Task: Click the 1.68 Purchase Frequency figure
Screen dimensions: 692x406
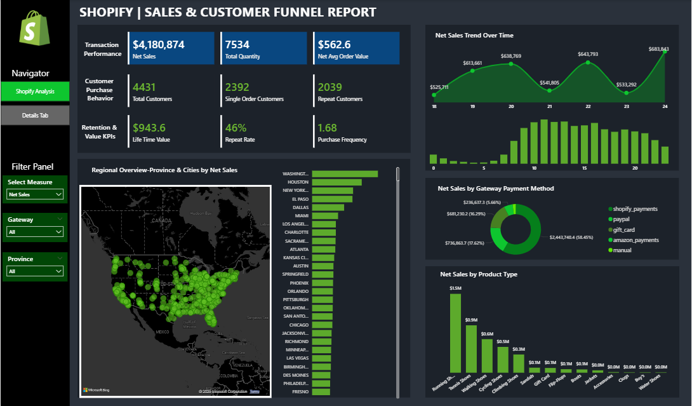Action: tap(327, 128)
